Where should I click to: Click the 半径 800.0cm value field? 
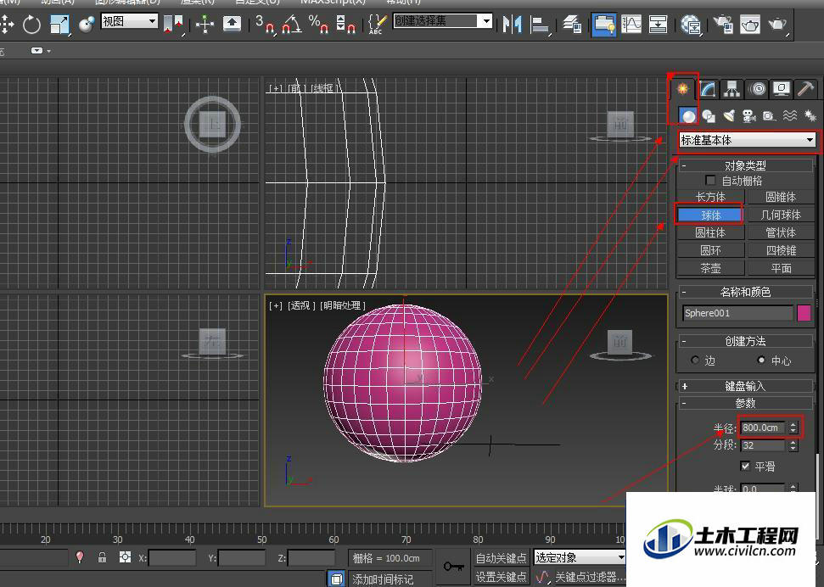[x=764, y=428]
